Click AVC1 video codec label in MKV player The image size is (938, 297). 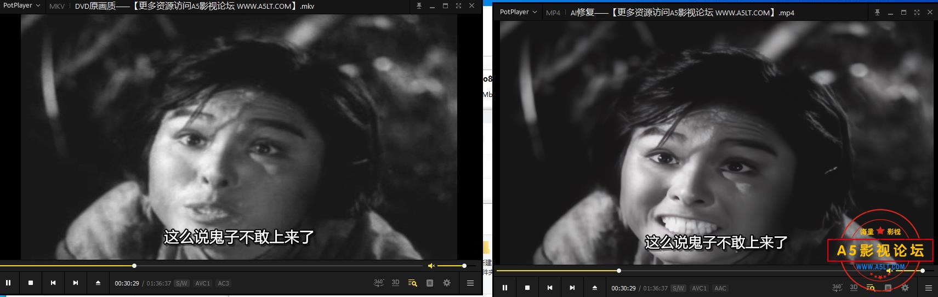click(203, 283)
